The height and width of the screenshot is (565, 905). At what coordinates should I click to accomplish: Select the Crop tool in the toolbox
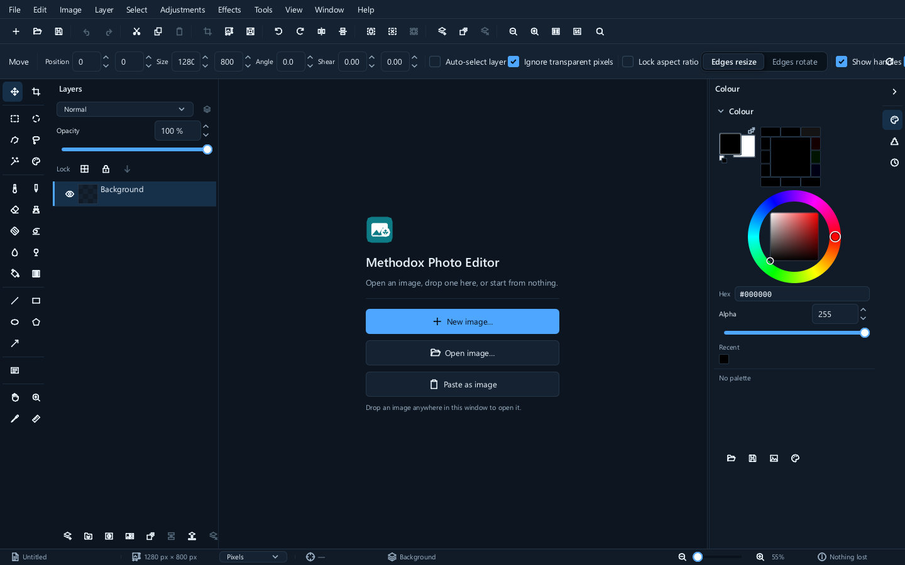[x=36, y=92]
